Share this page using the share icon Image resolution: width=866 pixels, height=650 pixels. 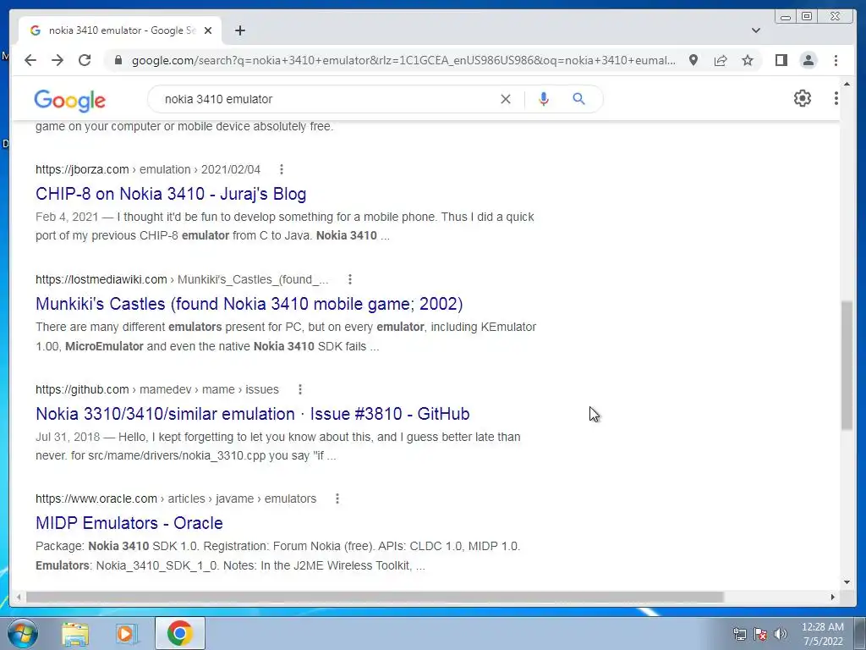tap(721, 60)
